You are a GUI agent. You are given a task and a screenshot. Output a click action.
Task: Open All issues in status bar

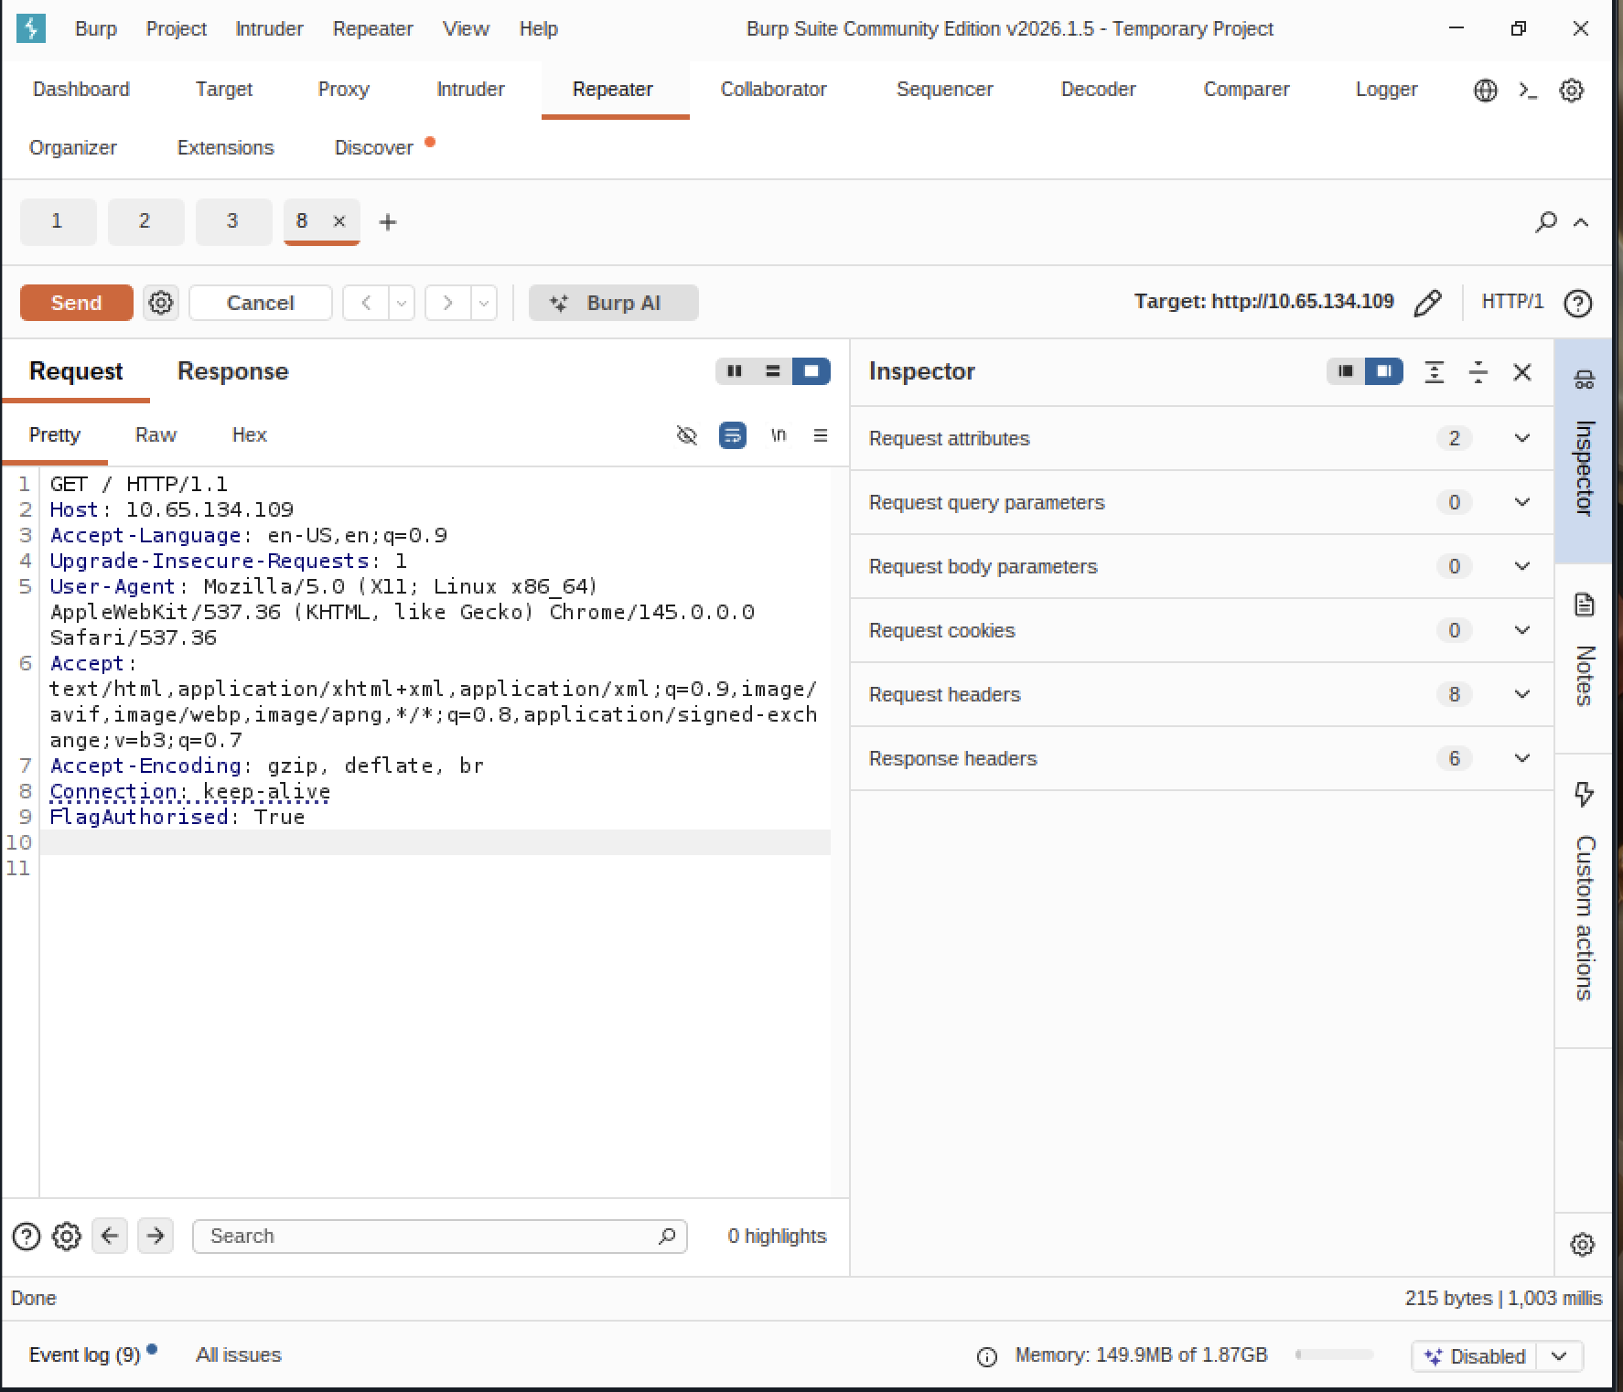point(239,1355)
